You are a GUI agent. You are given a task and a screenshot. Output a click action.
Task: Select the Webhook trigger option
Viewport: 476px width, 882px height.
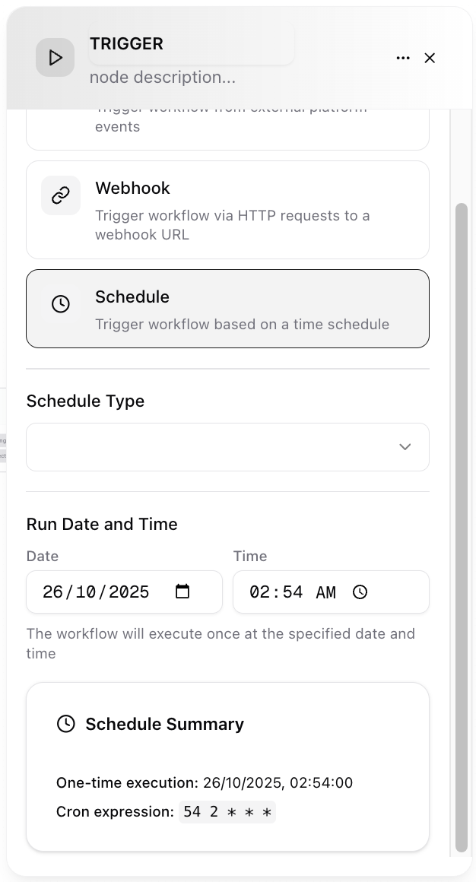pyautogui.click(x=227, y=210)
